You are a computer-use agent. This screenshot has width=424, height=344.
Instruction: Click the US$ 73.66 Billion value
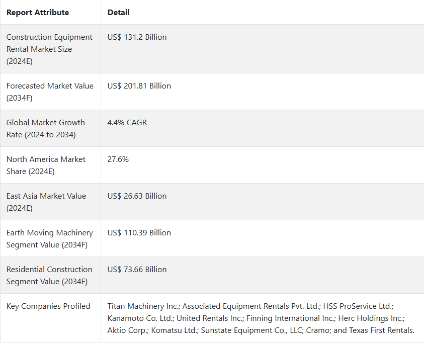point(137,270)
